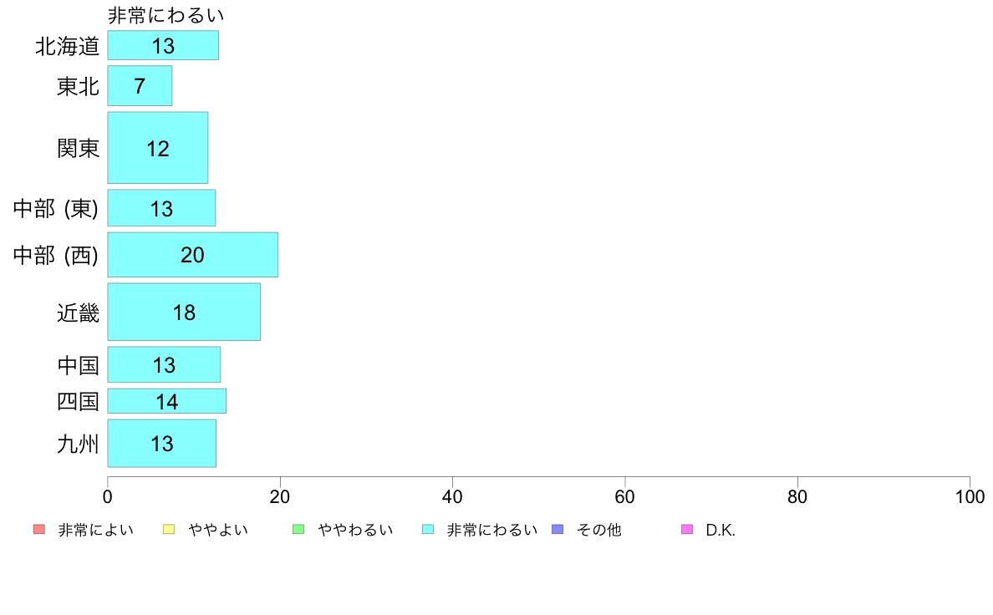Select the 中部 (西) bar showing 20
The height and width of the screenshot is (615, 993).
[192, 255]
